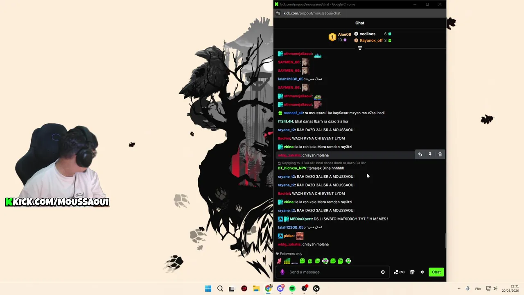Click the 'Replying to ITS4L4H' reply reference

point(322,163)
